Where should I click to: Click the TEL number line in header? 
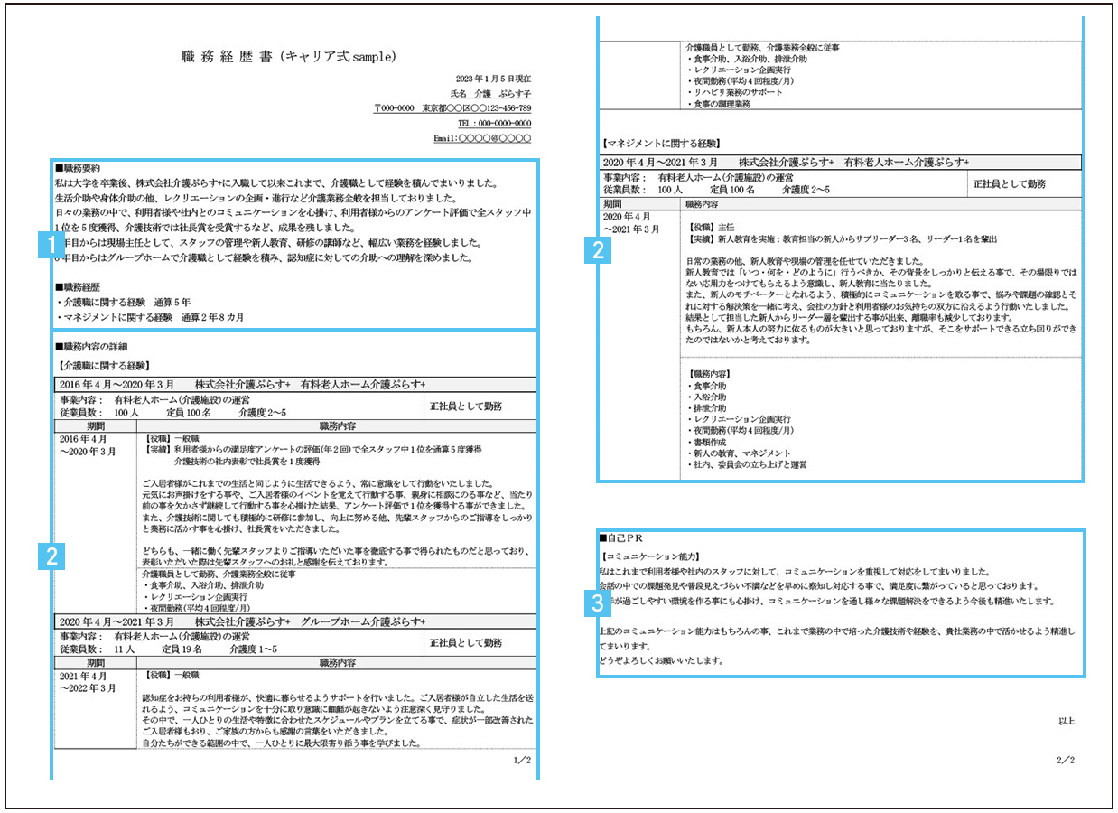coord(494,123)
